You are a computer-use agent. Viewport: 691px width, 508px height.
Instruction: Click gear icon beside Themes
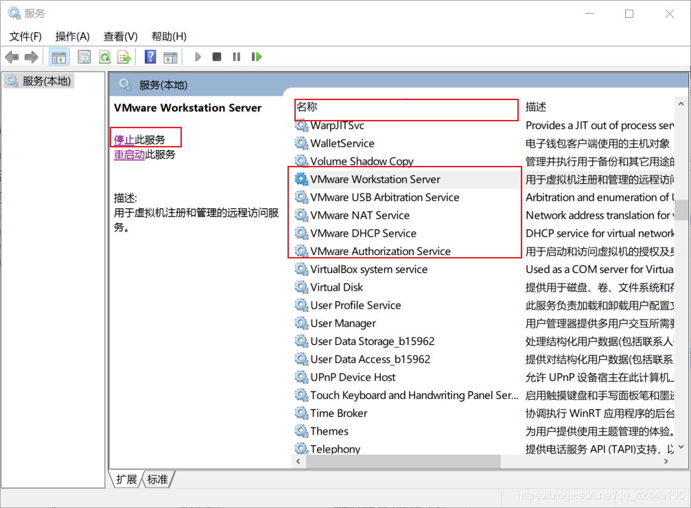pos(301,431)
